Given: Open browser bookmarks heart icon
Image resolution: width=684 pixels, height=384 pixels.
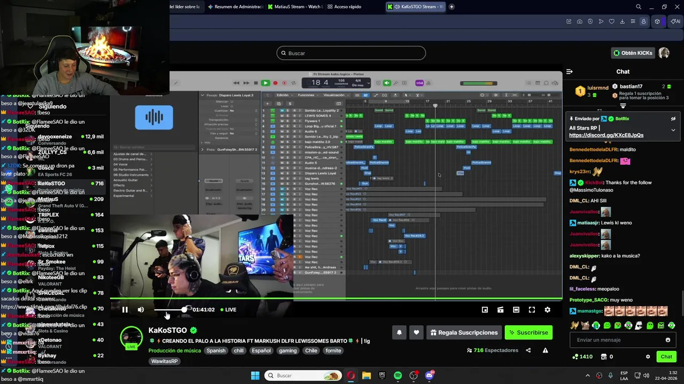Looking at the screenshot, I should point(612,21).
